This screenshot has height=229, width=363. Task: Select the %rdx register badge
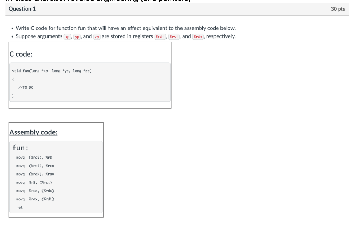[x=198, y=36]
